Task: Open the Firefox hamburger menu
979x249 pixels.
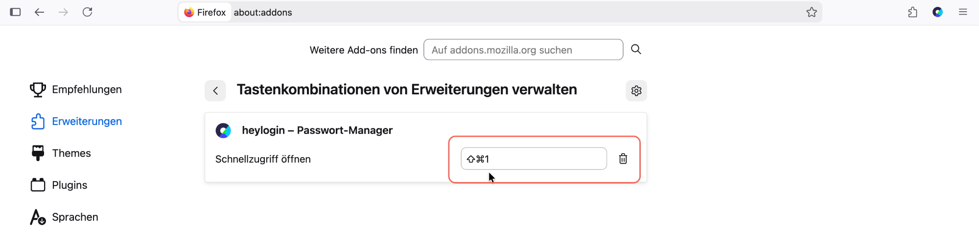Action: pyautogui.click(x=963, y=12)
